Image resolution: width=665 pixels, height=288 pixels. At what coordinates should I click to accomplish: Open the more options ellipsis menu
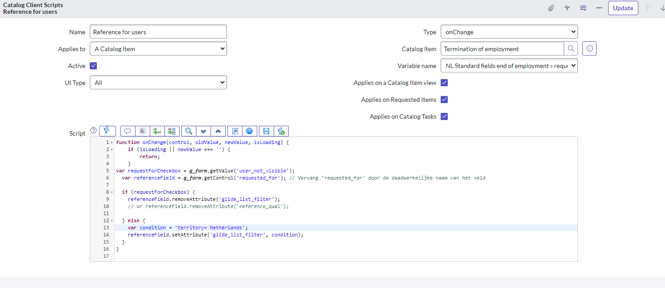[x=599, y=8]
